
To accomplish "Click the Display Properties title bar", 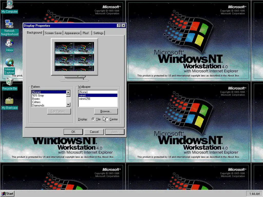I will click(70, 25).
